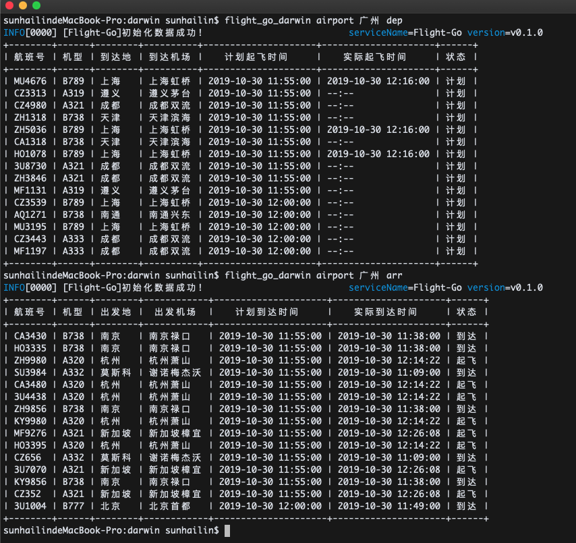Click flight number HO3395
The image size is (576, 543).
[x=30, y=445]
